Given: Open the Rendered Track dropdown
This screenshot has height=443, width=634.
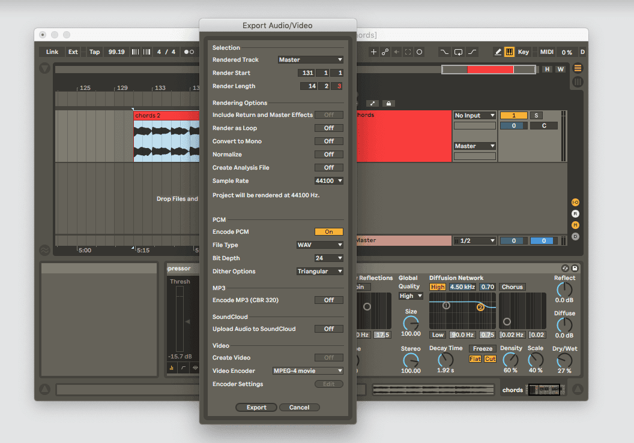Looking at the screenshot, I should point(310,59).
